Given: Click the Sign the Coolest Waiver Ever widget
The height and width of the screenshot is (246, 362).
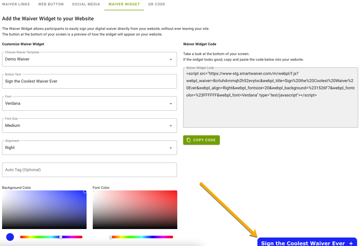Looking at the screenshot, I should (307, 242).
